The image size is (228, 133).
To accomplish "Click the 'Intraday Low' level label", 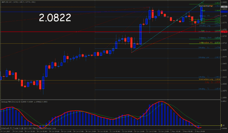I will pos(204,57).
